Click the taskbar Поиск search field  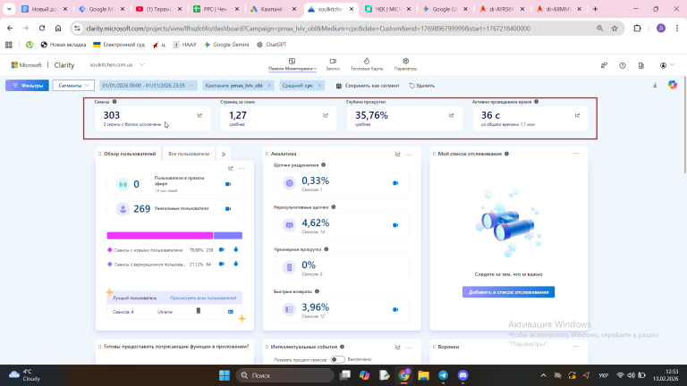point(285,375)
